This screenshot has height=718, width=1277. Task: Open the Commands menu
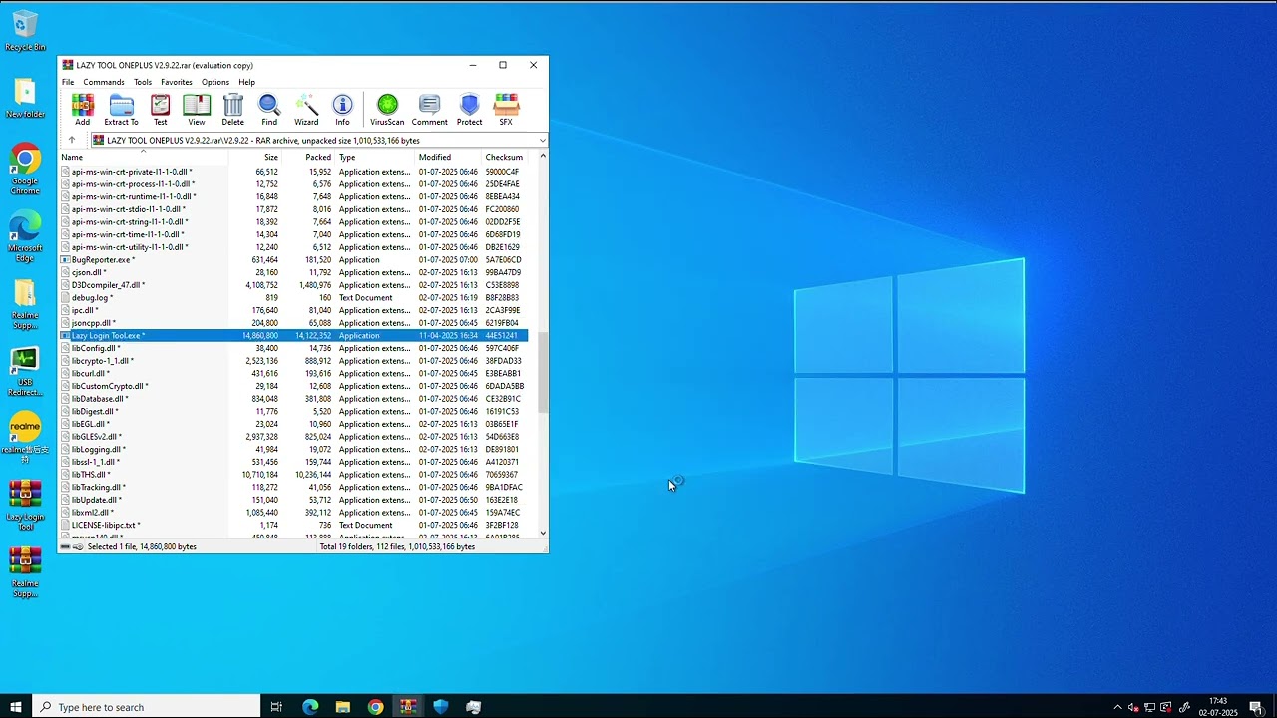(104, 82)
